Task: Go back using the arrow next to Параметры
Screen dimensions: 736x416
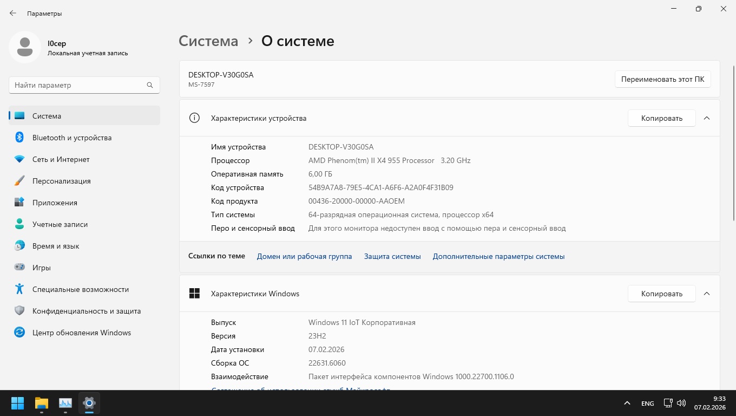Action: pyautogui.click(x=13, y=14)
